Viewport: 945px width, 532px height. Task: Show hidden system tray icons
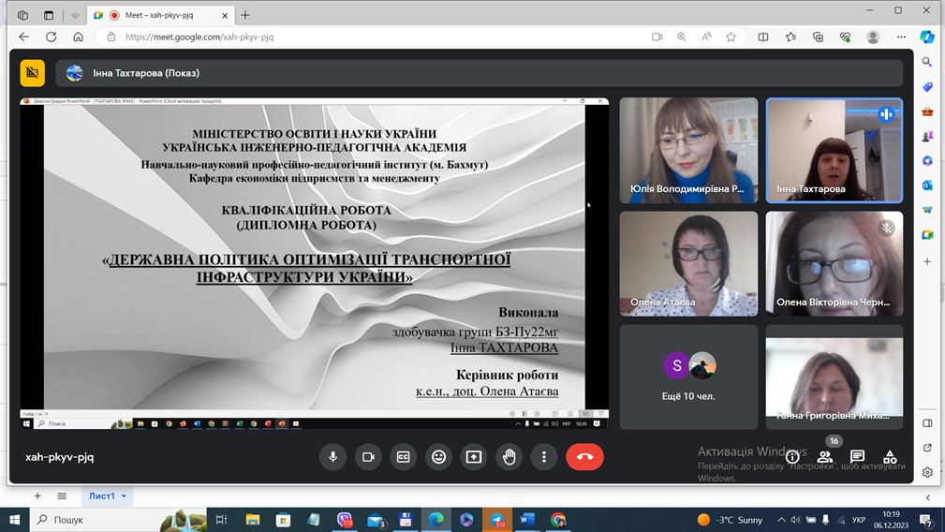click(781, 519)
